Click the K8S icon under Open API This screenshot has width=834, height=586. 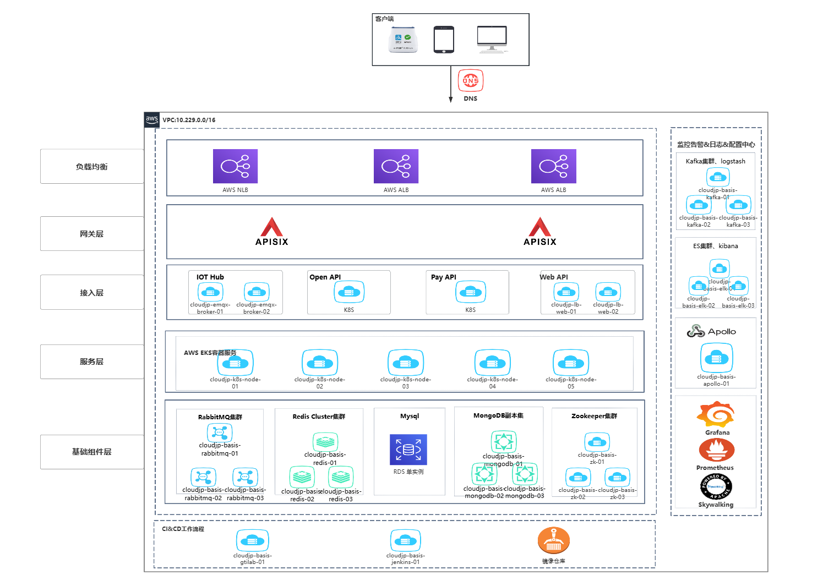[349, 292]
